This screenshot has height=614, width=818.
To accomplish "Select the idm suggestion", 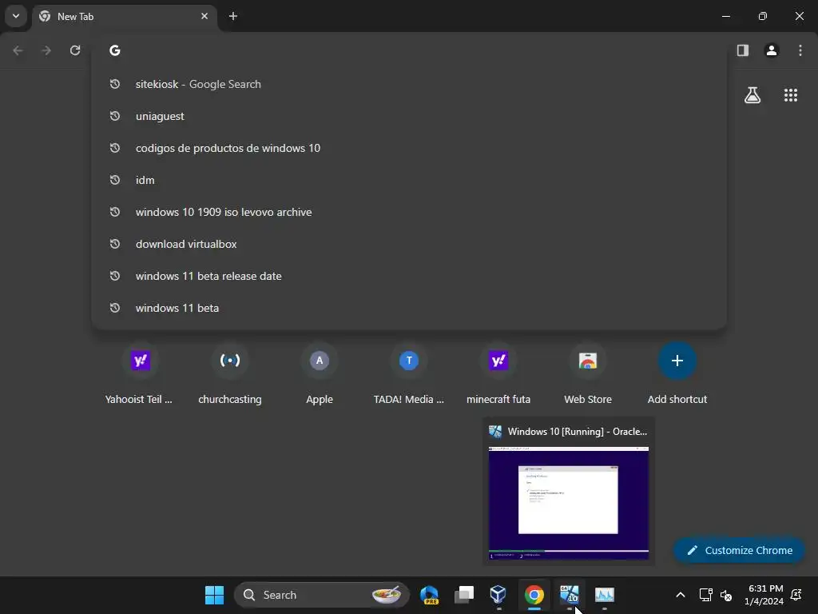I will [x=409, y=180].
